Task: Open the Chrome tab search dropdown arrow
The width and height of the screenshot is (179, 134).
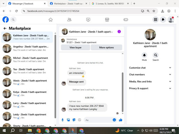Action: (4, 4)
